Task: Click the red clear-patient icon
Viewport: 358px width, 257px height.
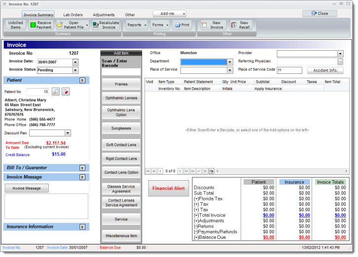Action: click(x=66, y=92)
